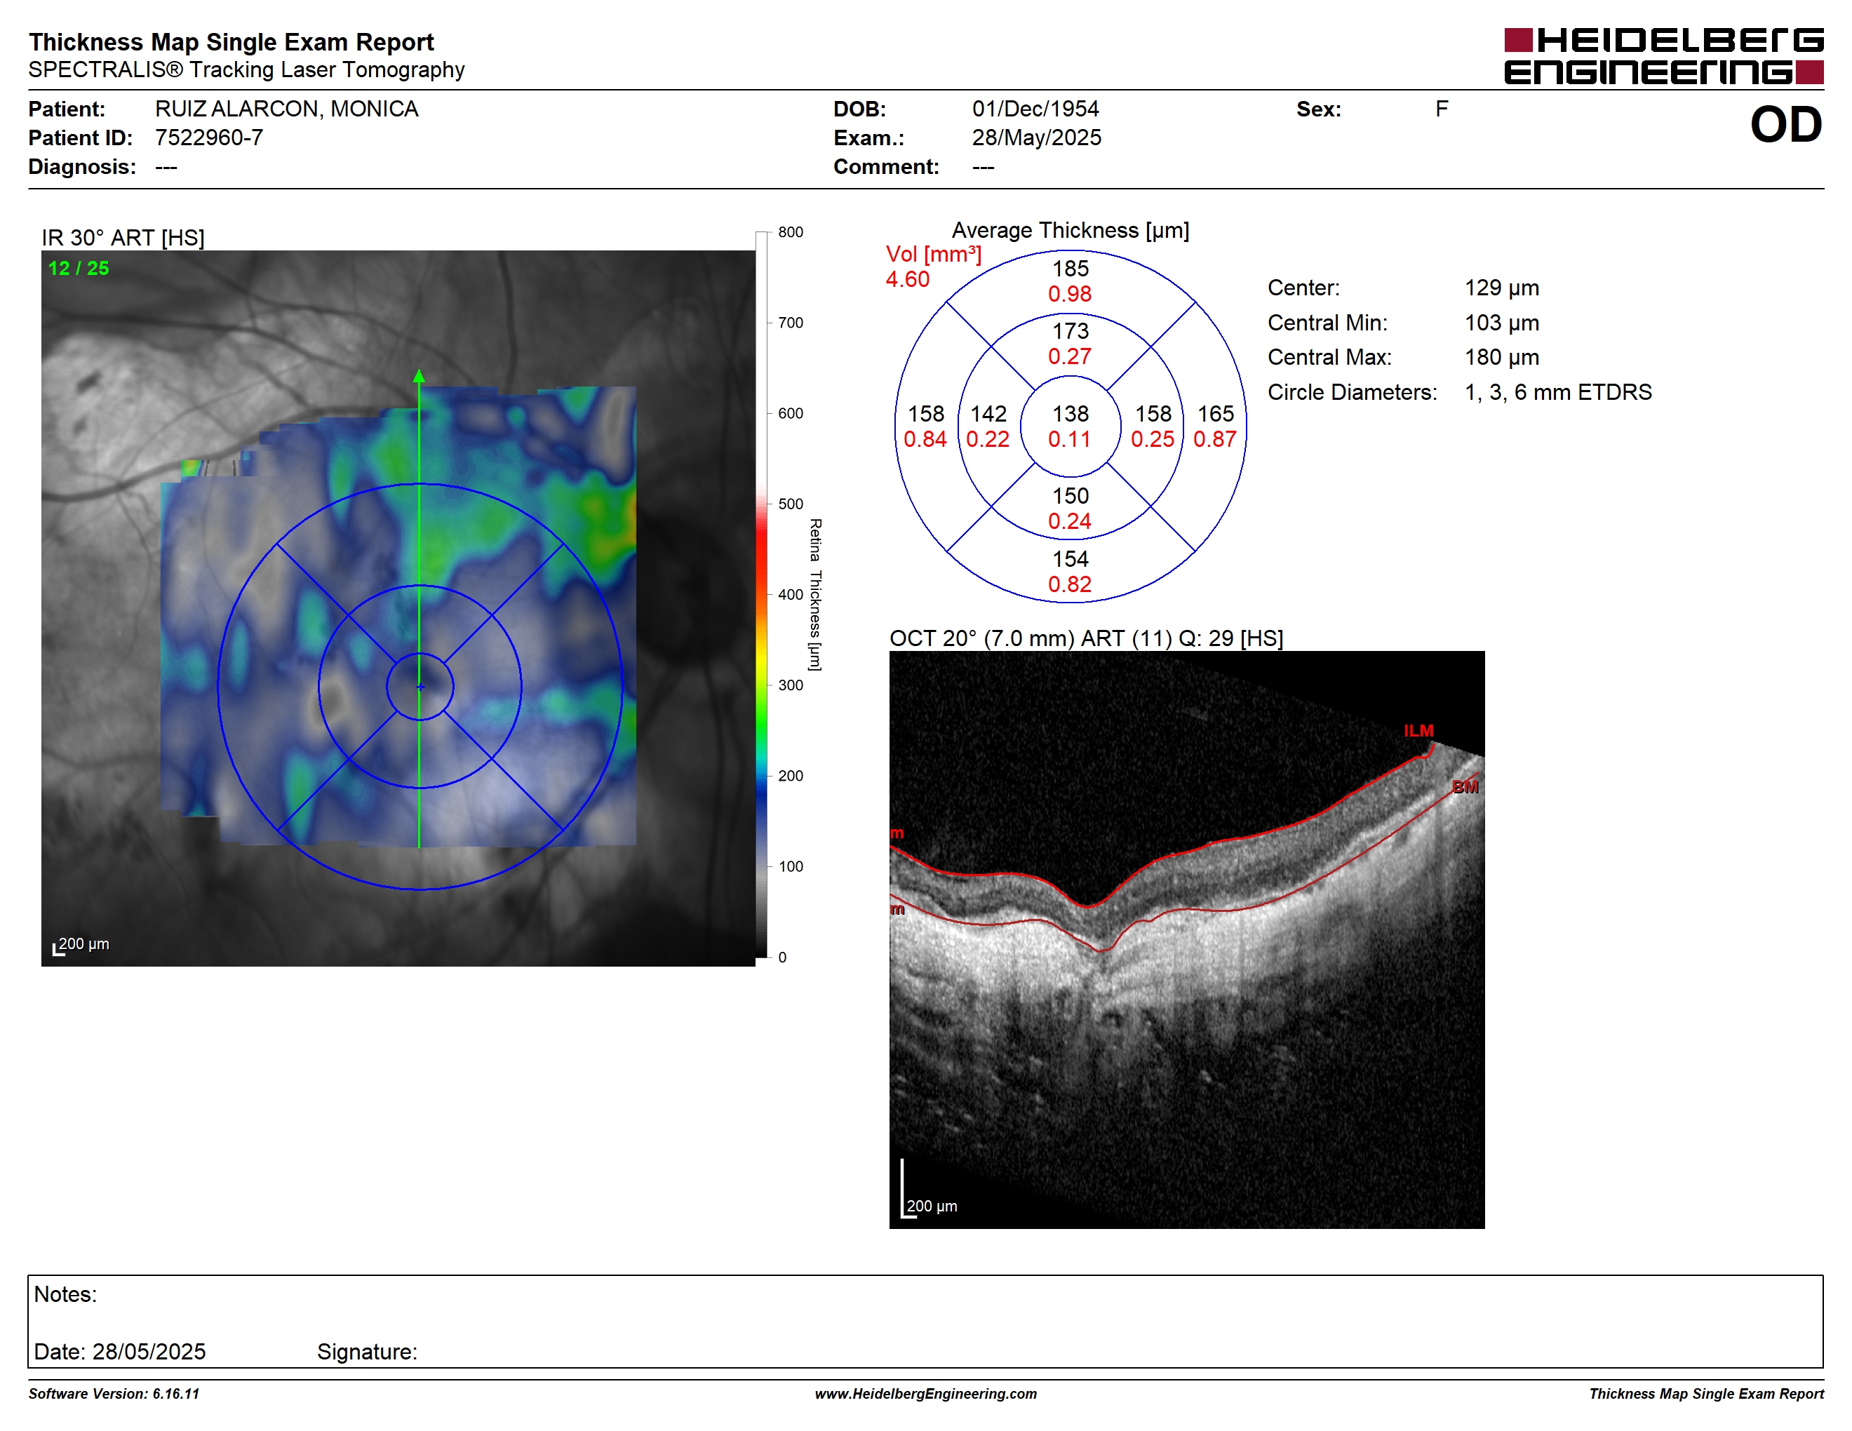This screenshot has width=1852, height=1431.
Task: Click the 500 tick on the thickness scale
Action: click(x=791, y=504)
